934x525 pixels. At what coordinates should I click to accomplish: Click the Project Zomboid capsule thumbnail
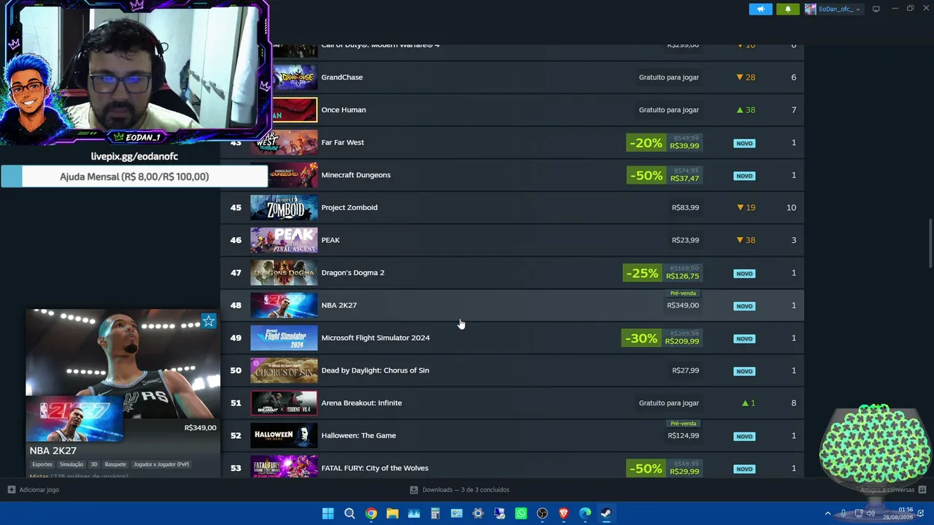coord(284,208)
